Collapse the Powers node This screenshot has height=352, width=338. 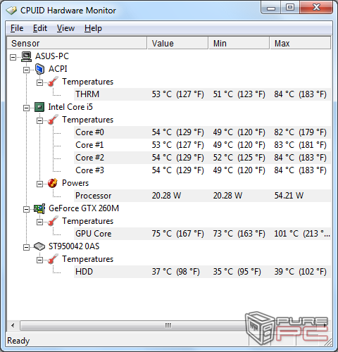[39, 184]
